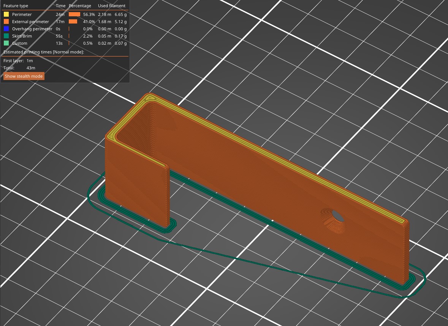Click the blue Overhang perimeter swatch
Viewport: 448px width, 326px height.
coord(6,29)
